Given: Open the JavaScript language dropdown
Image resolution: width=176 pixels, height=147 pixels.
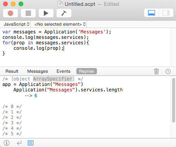Looking at the screenshot, I should point(17,24).
